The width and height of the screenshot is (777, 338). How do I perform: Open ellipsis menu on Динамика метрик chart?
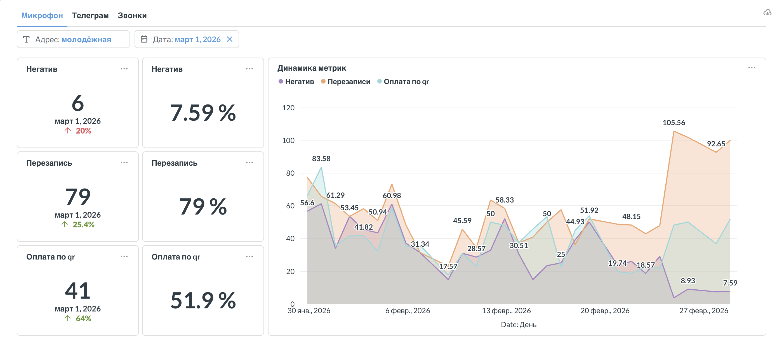[751, 68]
